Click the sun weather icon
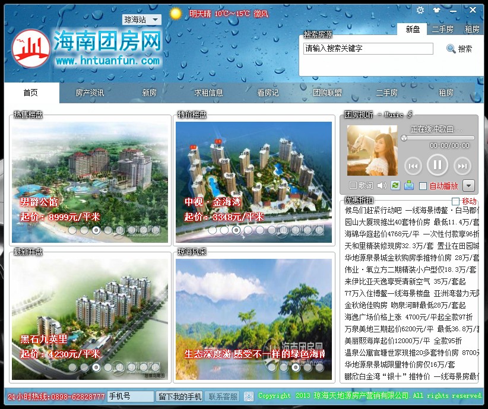 (175, 13)
